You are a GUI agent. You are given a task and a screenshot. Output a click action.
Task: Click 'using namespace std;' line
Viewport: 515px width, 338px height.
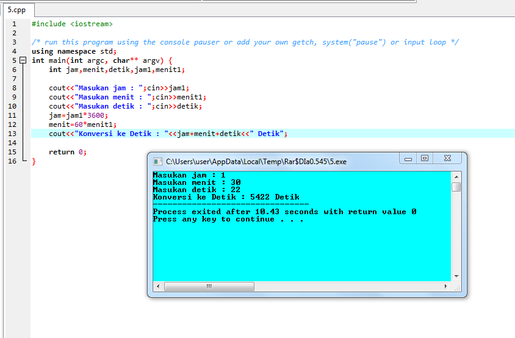(x=74, y=52)
